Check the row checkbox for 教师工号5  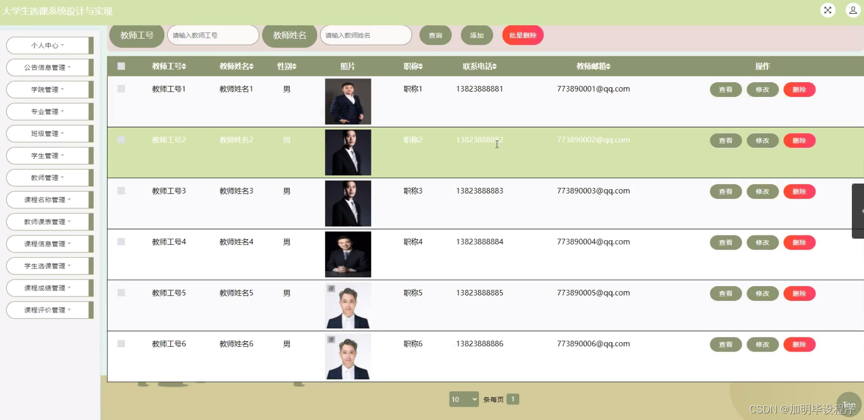(121, 293)
